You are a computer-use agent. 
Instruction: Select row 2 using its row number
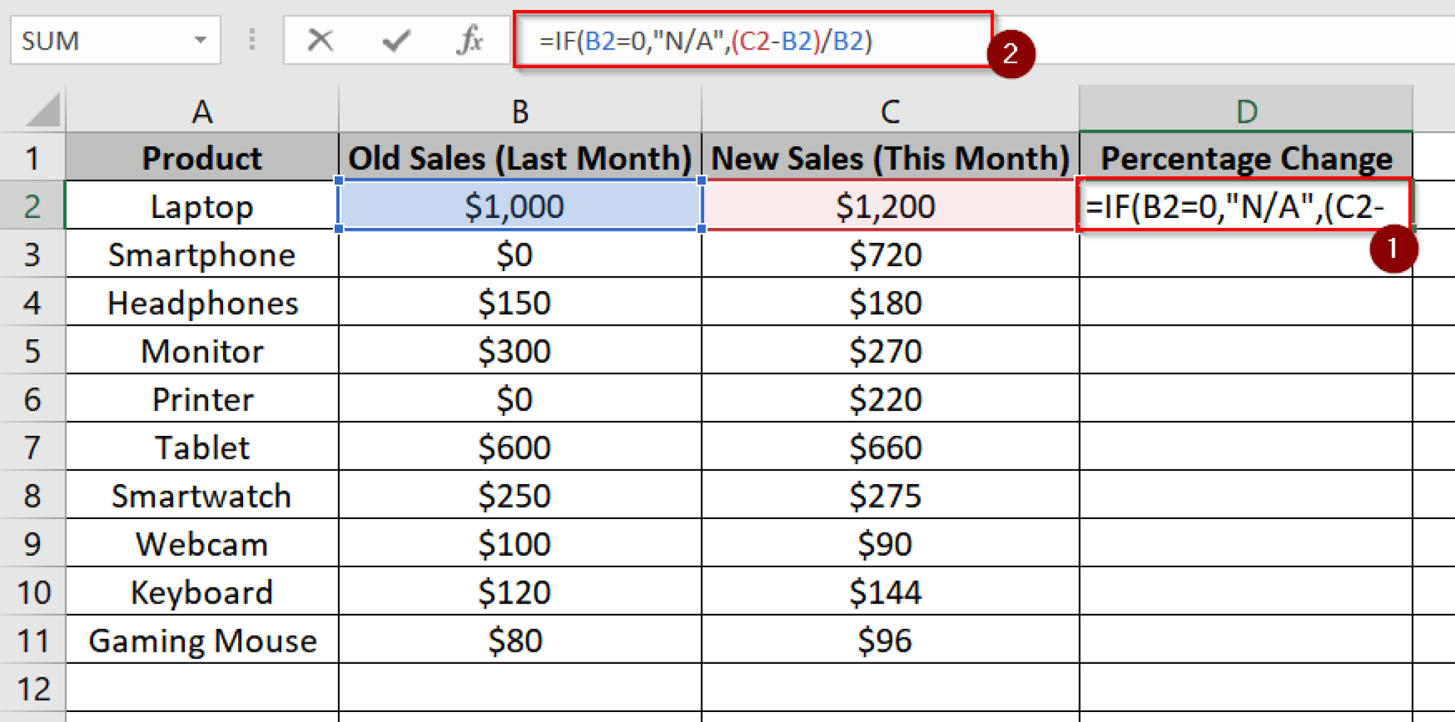(x=32, y=206)
